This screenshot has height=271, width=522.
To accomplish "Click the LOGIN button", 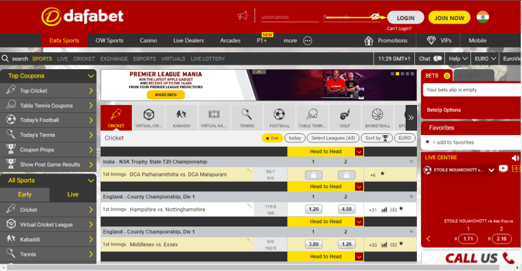I will click(405, 18).
